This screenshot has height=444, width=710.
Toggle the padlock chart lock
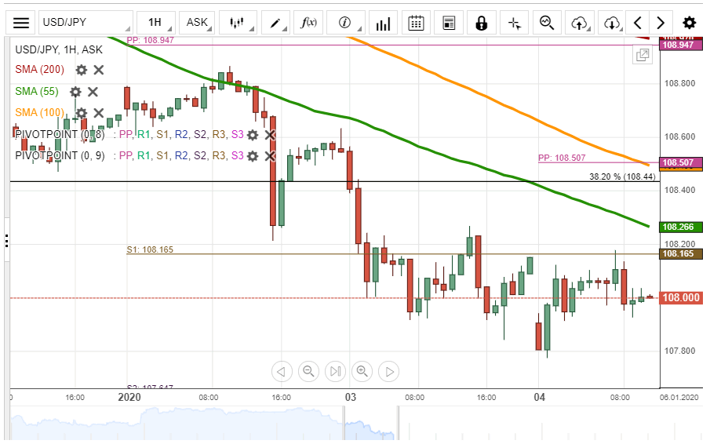coord(482,23)
